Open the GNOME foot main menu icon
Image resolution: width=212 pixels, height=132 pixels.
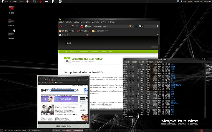pos(2,1)
